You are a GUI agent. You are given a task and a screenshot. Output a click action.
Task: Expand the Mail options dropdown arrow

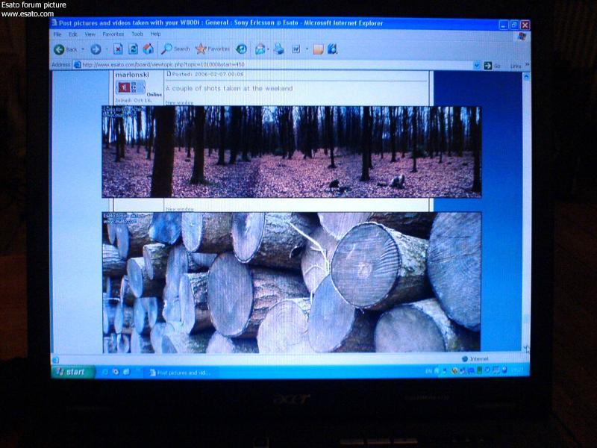269,49
